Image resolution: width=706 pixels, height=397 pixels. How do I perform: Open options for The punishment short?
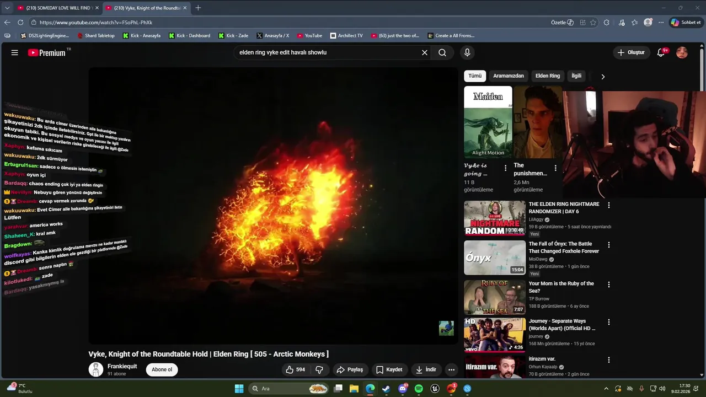coord(555,168)
